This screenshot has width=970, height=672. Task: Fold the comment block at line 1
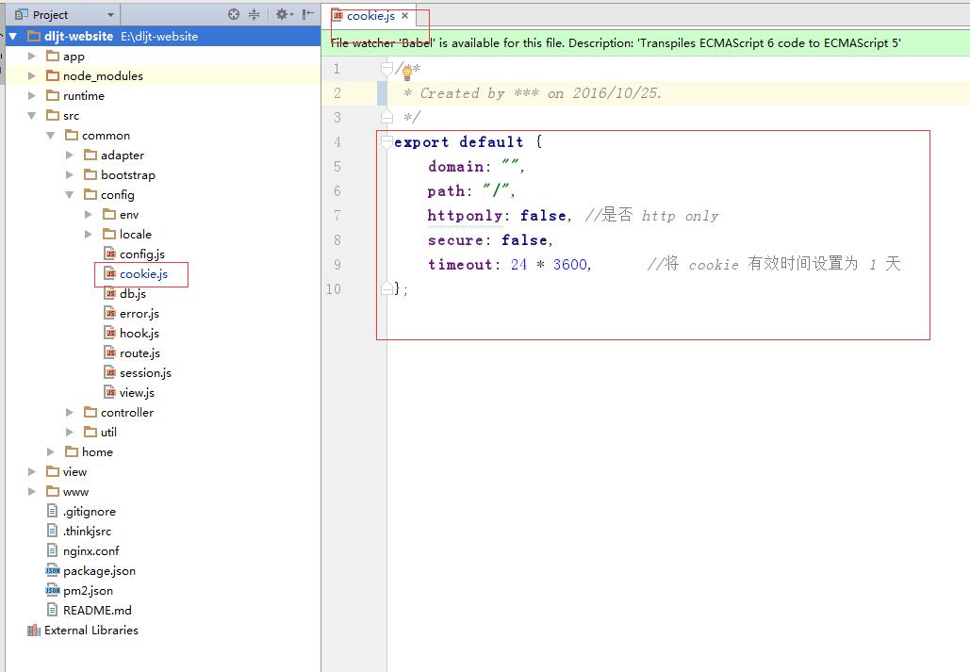(x=386, y=68)
